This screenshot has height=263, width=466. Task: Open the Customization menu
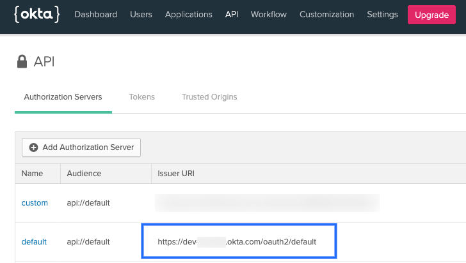pos(326,14)
